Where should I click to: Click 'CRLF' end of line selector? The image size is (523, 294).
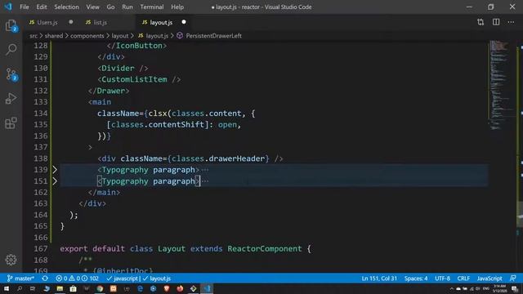tap(463, 278)
